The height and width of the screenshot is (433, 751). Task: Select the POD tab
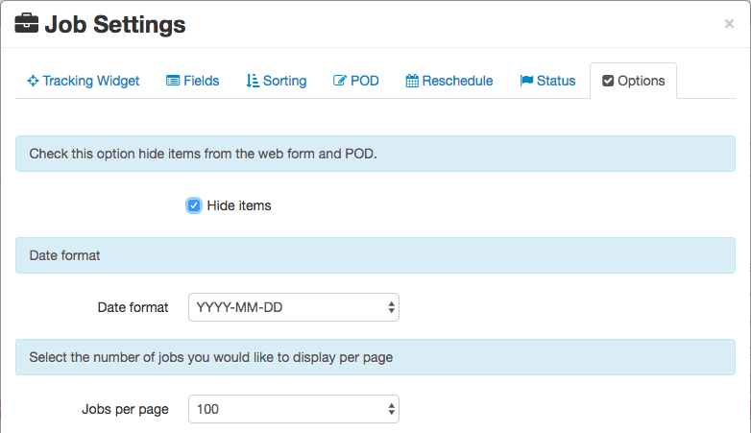(356, 81)
